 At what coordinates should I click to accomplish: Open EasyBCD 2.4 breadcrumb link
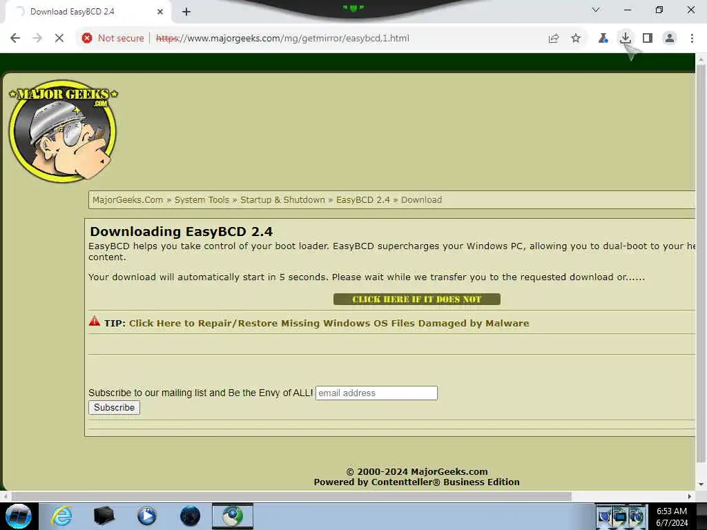click(363, 199)
